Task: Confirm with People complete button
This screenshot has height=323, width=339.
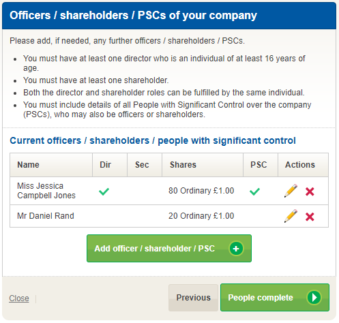Action: (275, 297)
